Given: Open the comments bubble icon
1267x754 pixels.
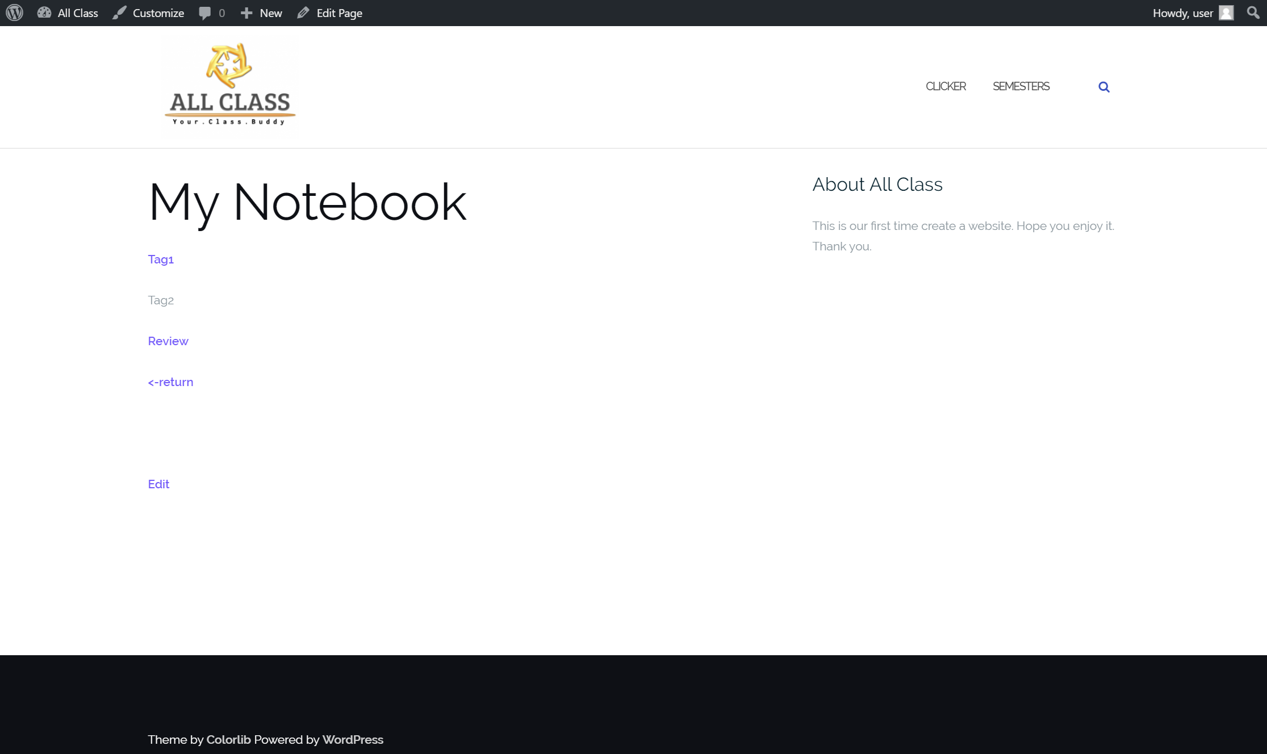Looking at the screenshot, I should click(x=205, y=12).
